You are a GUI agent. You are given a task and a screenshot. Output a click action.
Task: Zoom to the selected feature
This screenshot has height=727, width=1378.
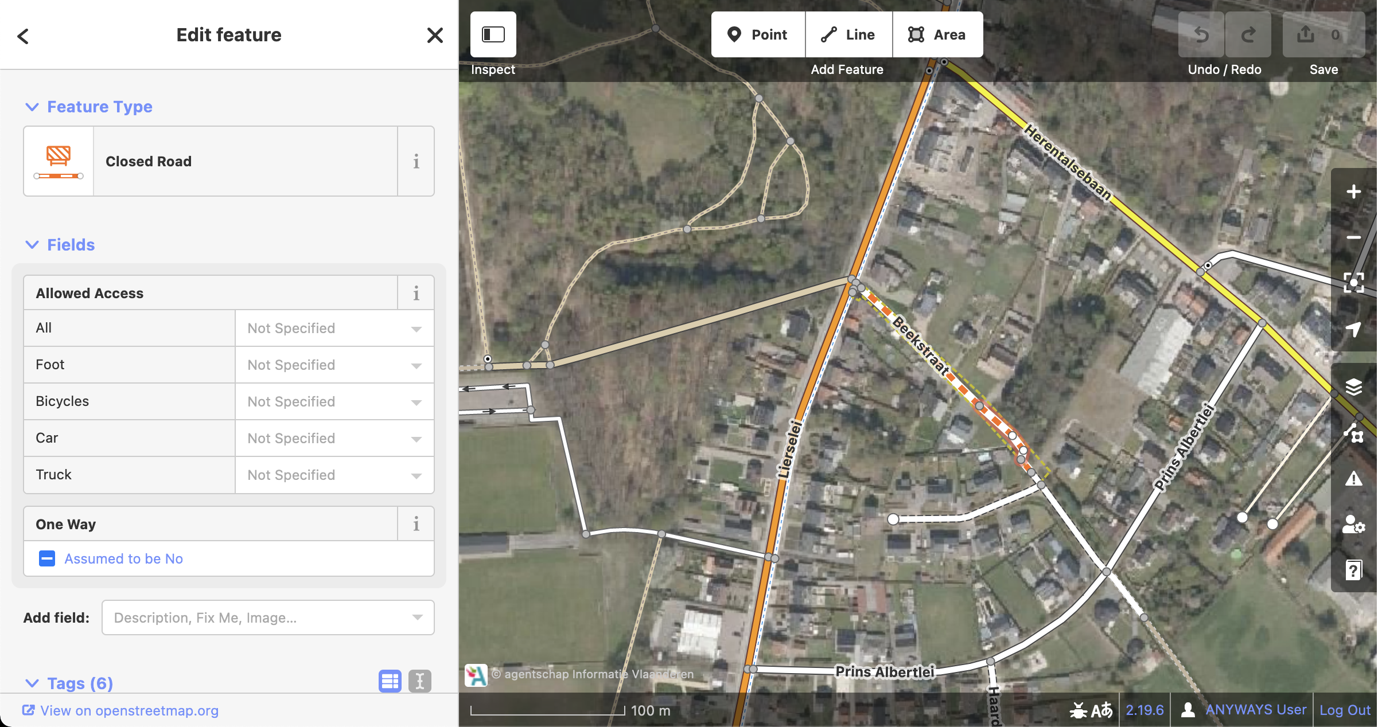[1353, 283]
